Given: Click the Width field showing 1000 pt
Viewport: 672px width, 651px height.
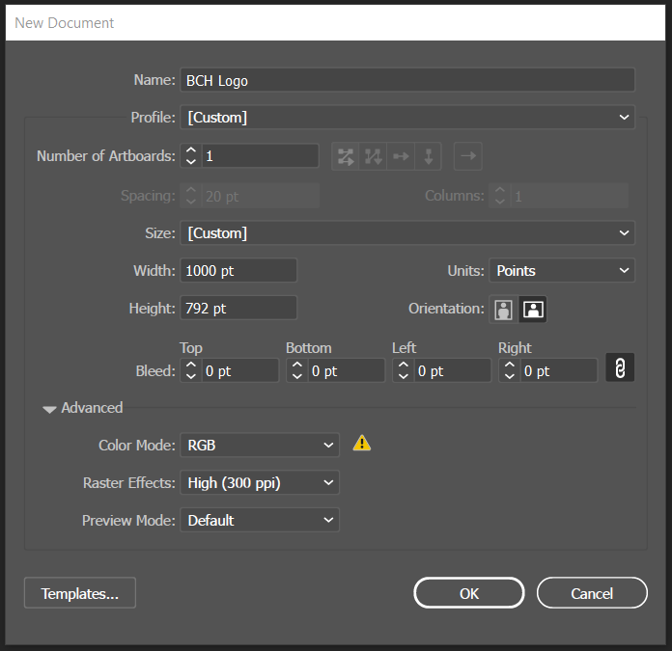Looking at the screenshot, I should tap(238, 270).
